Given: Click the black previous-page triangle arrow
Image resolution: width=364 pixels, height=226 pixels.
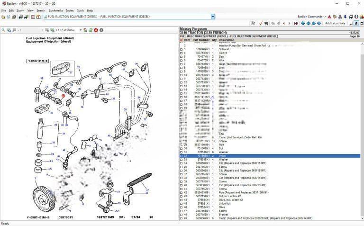Looking at the screenshot, I should pyautogui.click(x=284, y=23).
